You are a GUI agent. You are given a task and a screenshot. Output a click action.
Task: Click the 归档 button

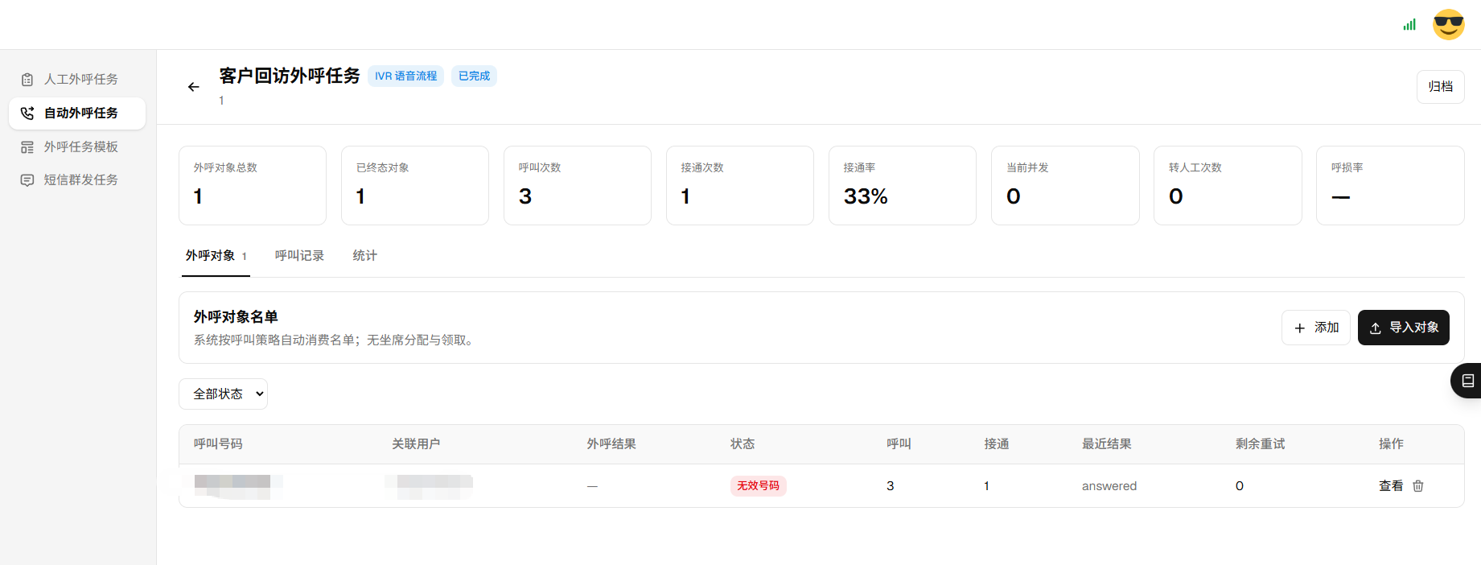pyautogui.click(x=1440, y=87)
